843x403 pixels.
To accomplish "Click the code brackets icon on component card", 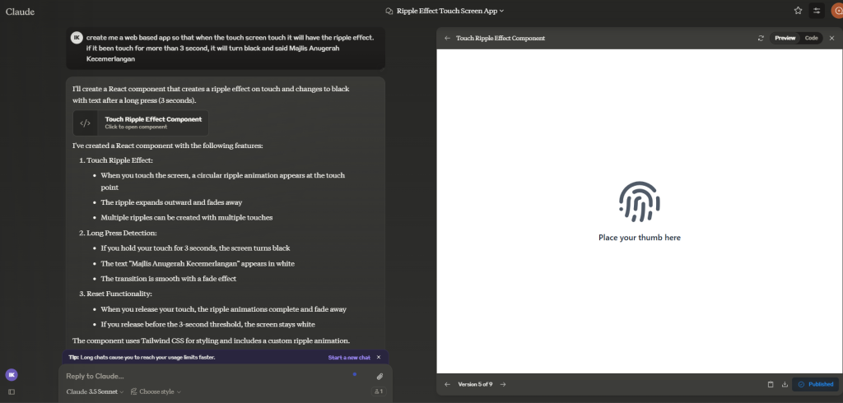I will [x=85, y=123].
